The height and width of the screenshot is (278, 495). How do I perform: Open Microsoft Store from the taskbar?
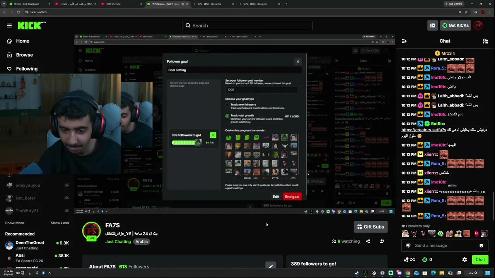425,273
